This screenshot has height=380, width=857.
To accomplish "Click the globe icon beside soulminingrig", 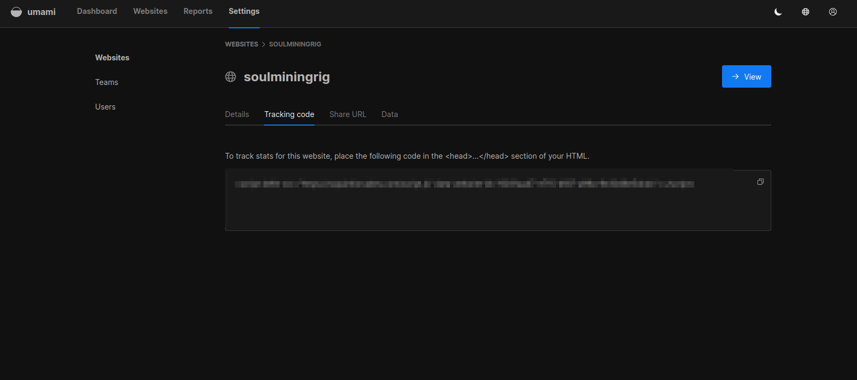I will pos(231,77).
